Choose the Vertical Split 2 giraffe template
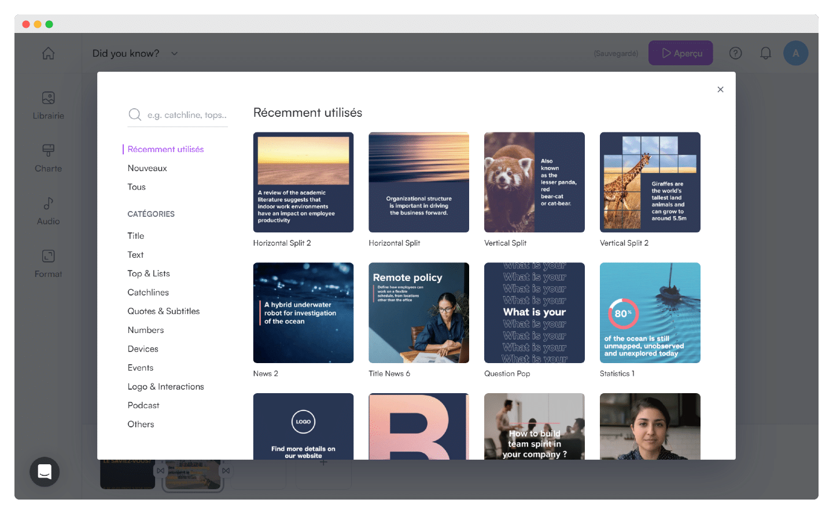 pyautogui.click(x=650, y=182)
